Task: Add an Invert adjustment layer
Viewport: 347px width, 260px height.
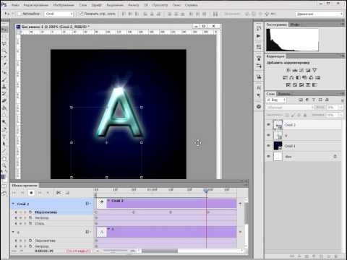Action: (x=288, y=84)
